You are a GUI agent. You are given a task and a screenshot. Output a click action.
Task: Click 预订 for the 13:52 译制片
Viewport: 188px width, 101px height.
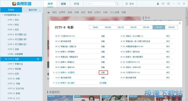click(168, 36)
